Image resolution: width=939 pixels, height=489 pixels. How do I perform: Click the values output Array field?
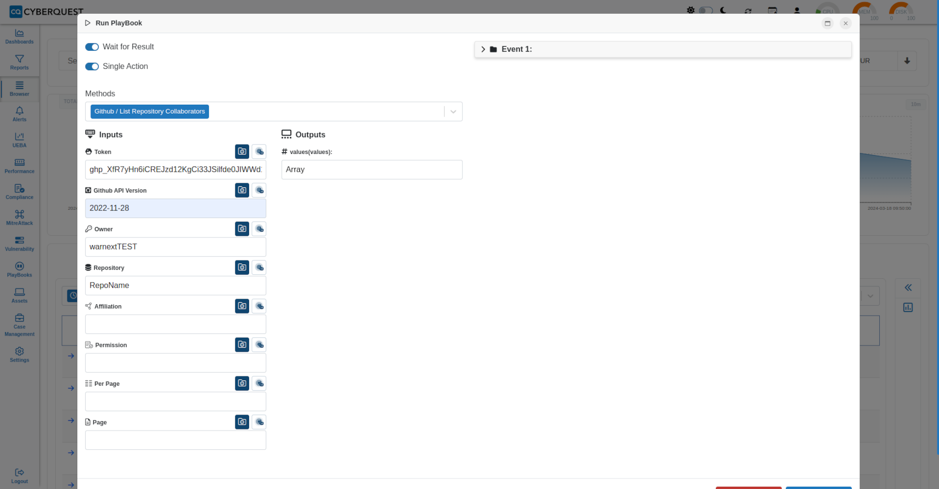pos(372,169)
